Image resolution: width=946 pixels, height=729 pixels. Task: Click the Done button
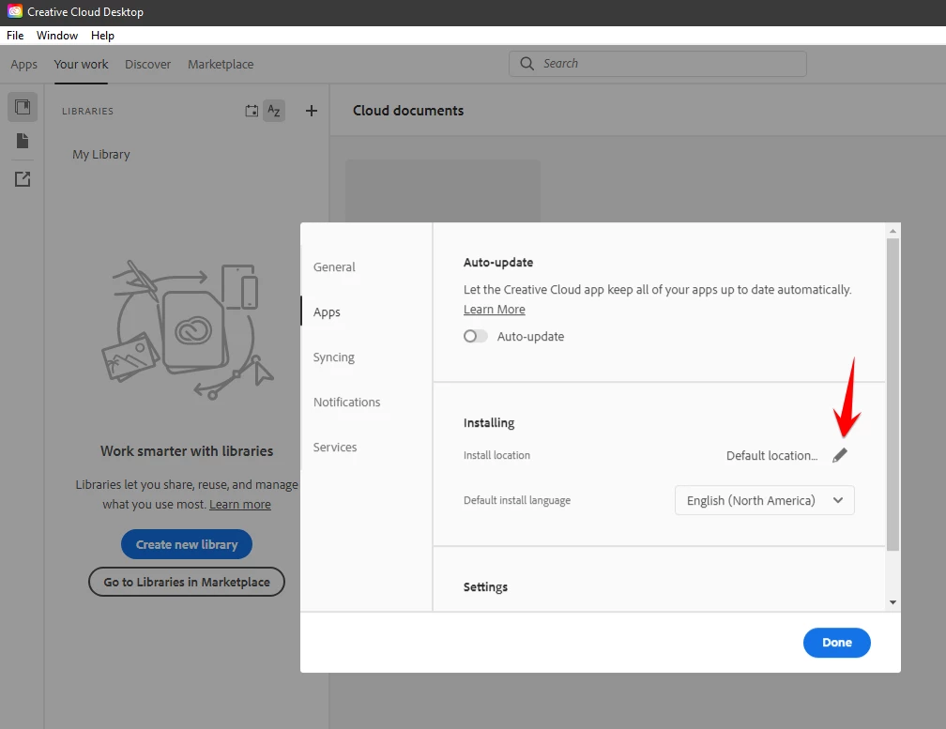[x=837, y=643]
